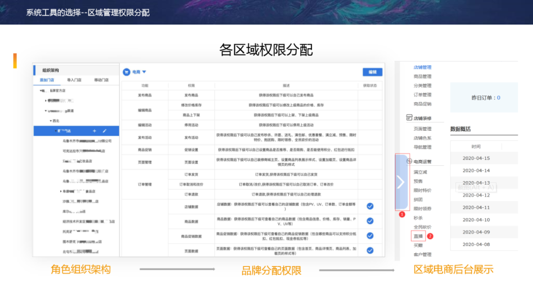Click the plus icon on the selected tree row
533x299 pixels.
[94, 131]
